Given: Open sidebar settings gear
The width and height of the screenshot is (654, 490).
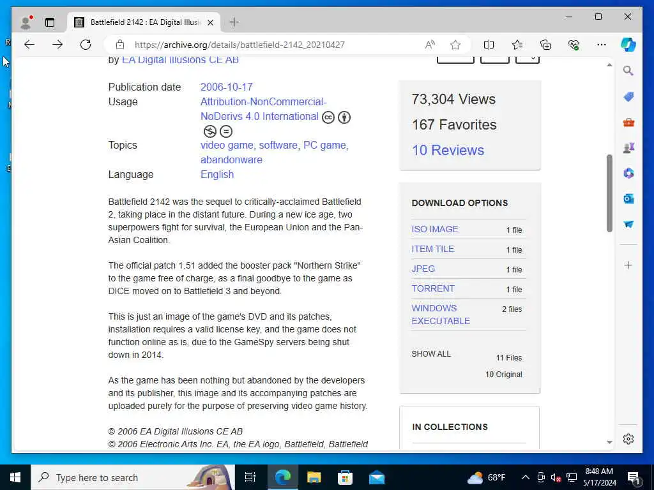Looking at the screenshot, I should coord(628,439).
